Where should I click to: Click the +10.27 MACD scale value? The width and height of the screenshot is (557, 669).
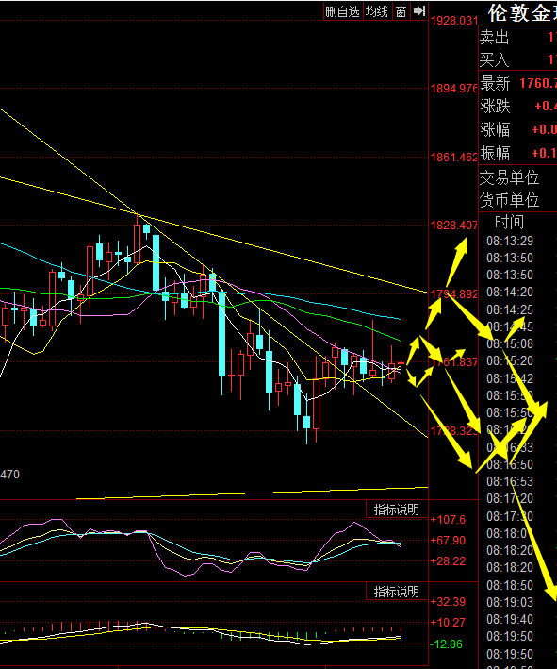pos(448,623)
